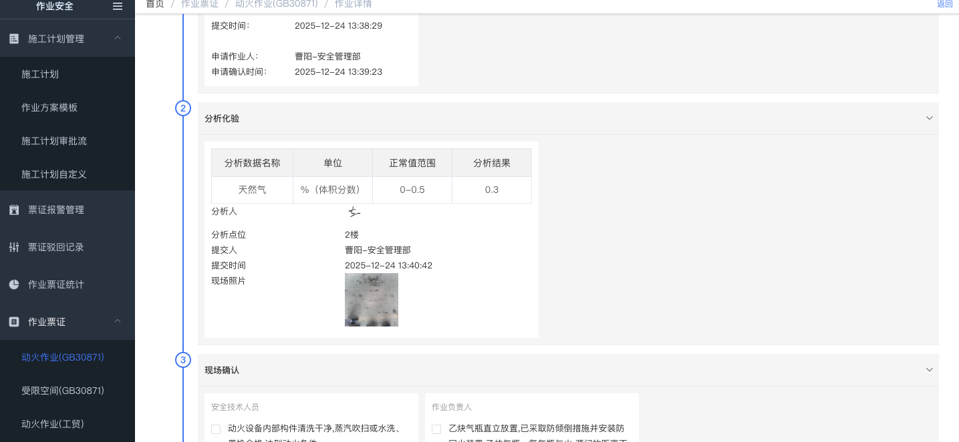The width and height of the screenshot is (959, 442).
Task: Collapse the 施工计划管理 menu group arrow
Action: point(118,39)
